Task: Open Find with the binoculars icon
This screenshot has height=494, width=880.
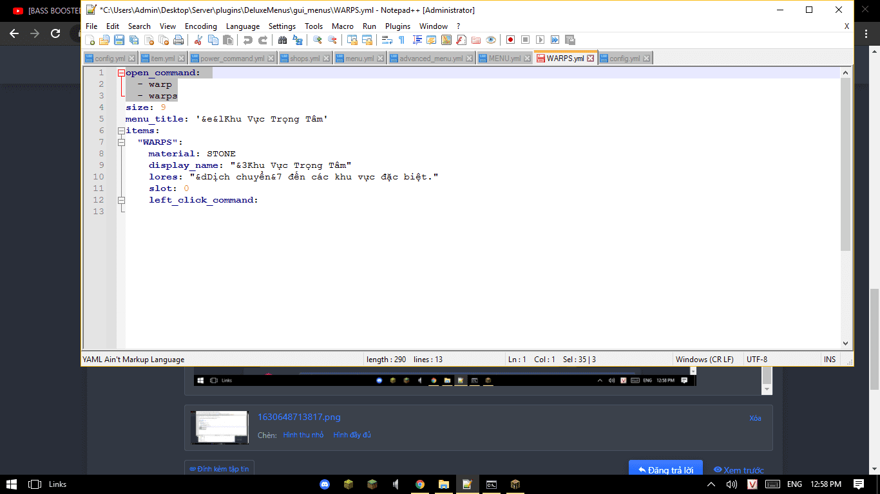Action: (x=282, y=40)
